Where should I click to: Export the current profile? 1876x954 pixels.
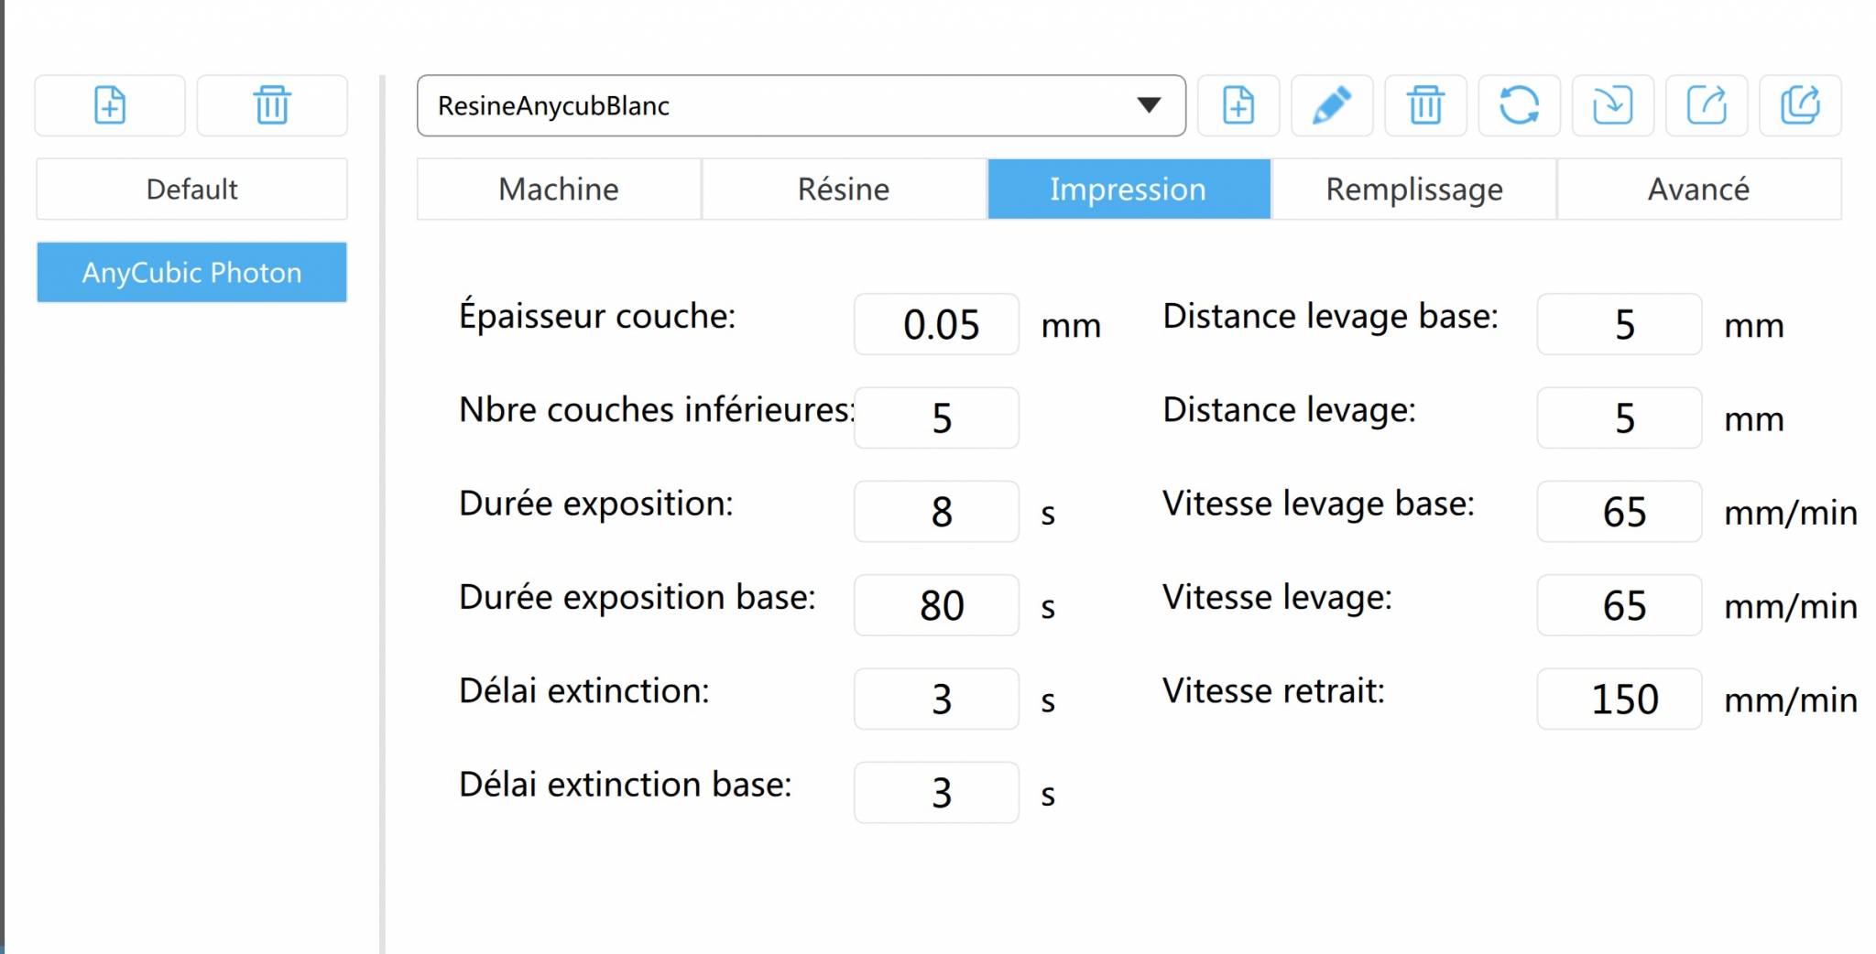[1707, 105]
